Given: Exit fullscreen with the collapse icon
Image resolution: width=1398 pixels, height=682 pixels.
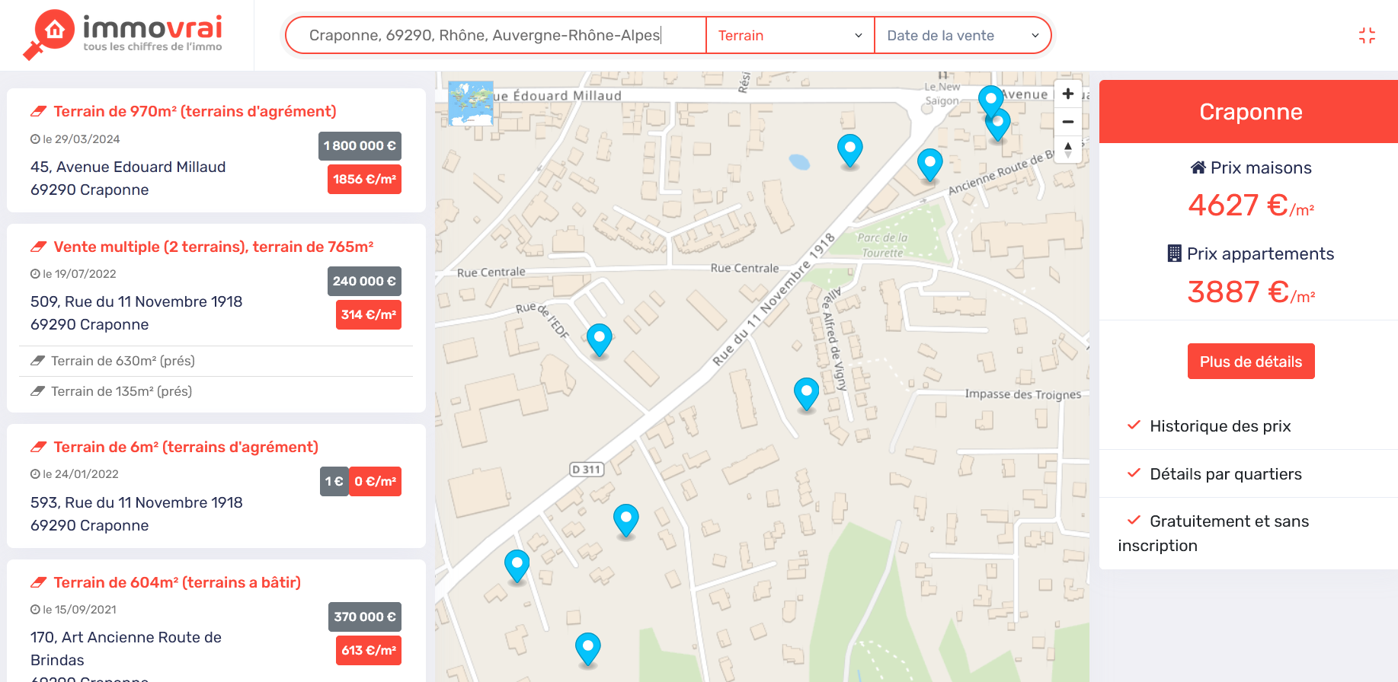Looking at the screenshot, I should pyautogui.click(x=1367, y=36).
